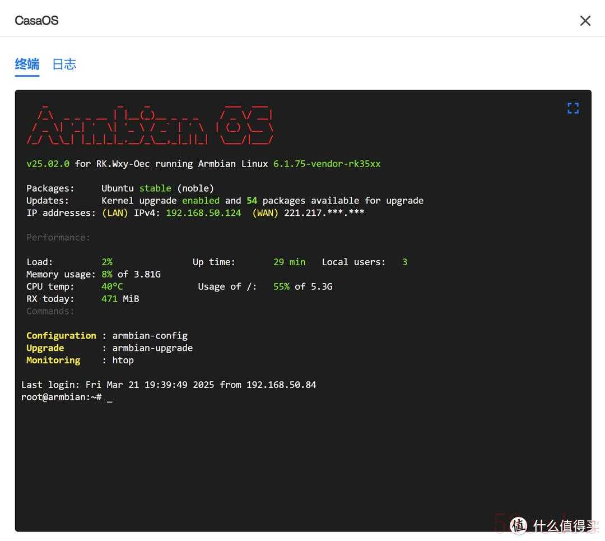Open the 日志 tab
The width and height of the screenshot is (605, 541).
[64, 64]
